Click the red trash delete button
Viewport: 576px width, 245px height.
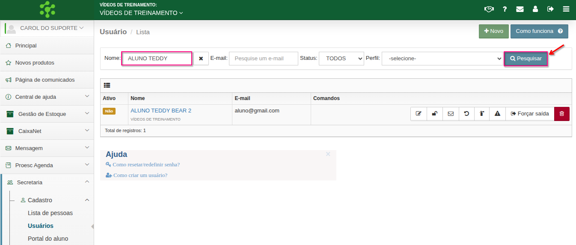point(561,114)
